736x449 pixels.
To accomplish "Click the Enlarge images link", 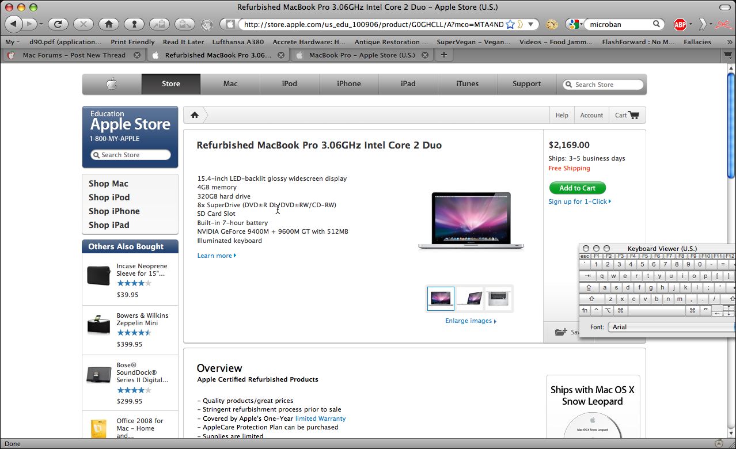I will coord(471,321).
